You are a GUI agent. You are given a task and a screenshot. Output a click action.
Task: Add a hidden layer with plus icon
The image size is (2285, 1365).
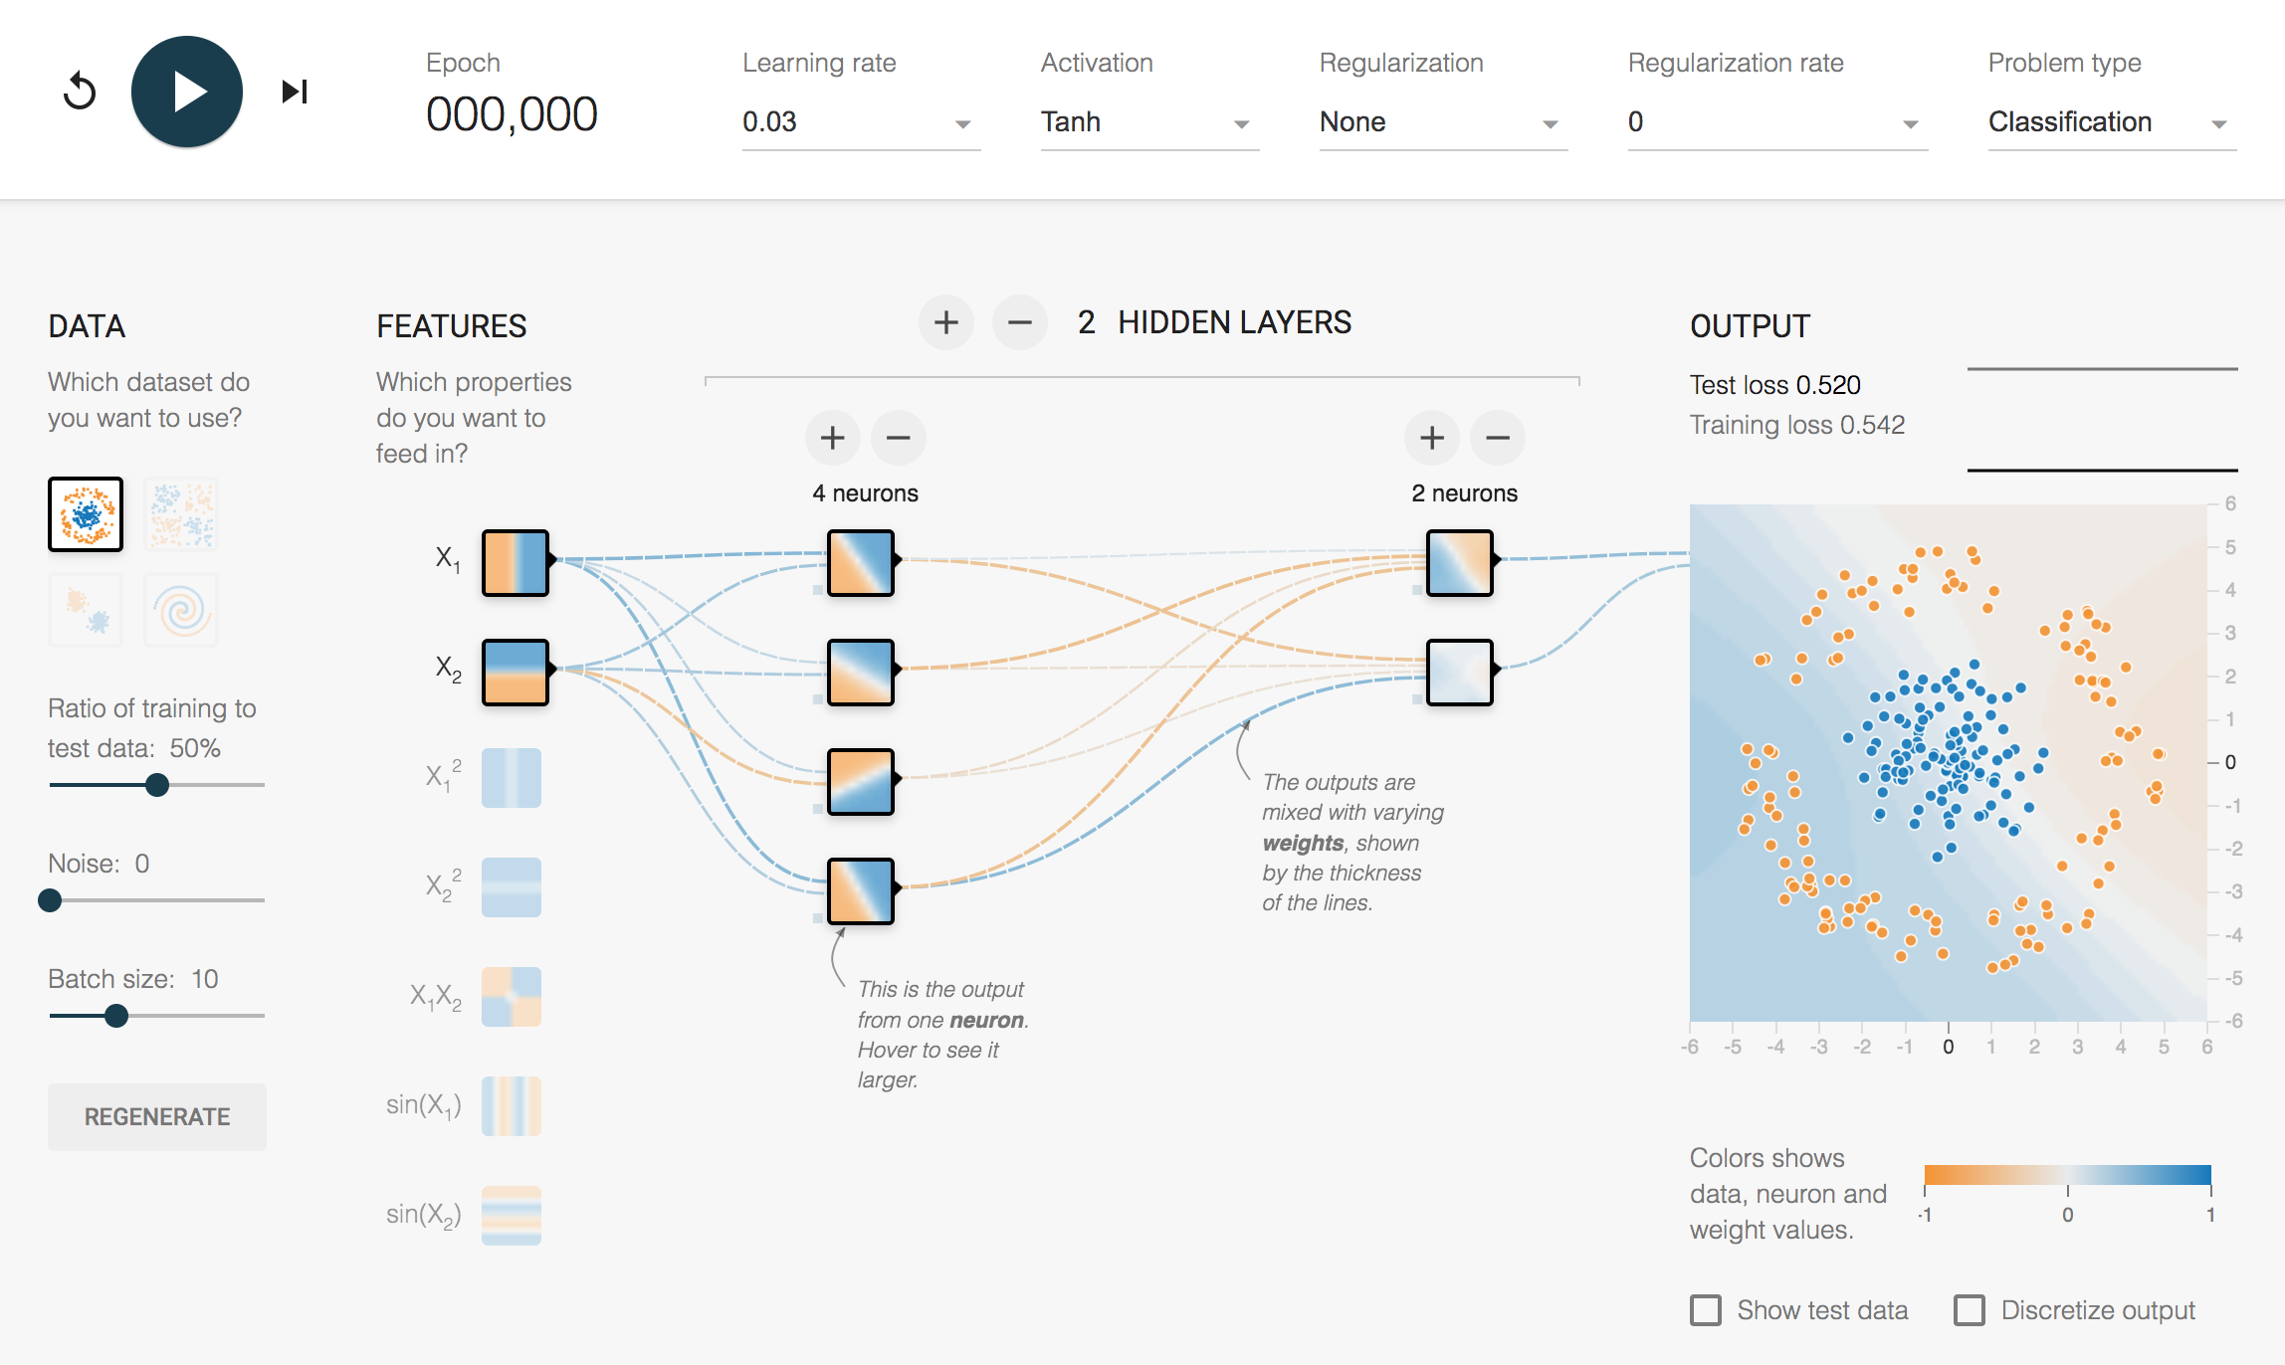945,322
